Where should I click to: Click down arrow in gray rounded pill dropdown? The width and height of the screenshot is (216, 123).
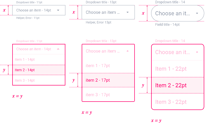point(197,13)
